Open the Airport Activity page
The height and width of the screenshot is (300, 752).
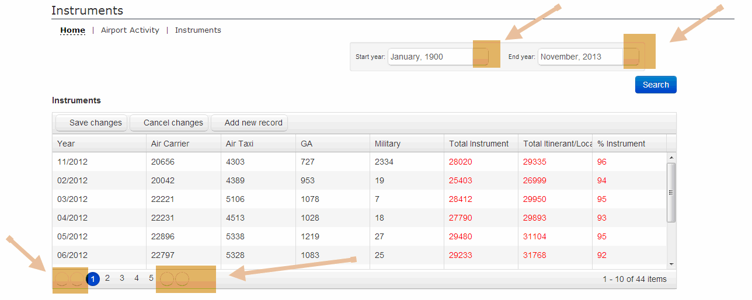[x=130, y=30]
